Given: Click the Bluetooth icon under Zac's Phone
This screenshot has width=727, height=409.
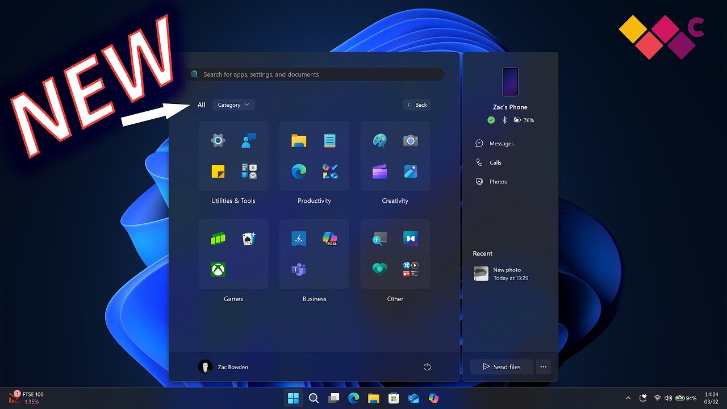Looking at the screenshot, I should tap(504, 120).
